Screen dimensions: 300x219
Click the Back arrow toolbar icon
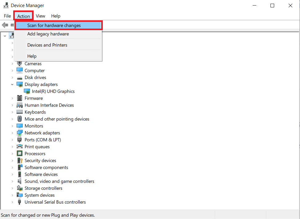[x=5, y=25]
